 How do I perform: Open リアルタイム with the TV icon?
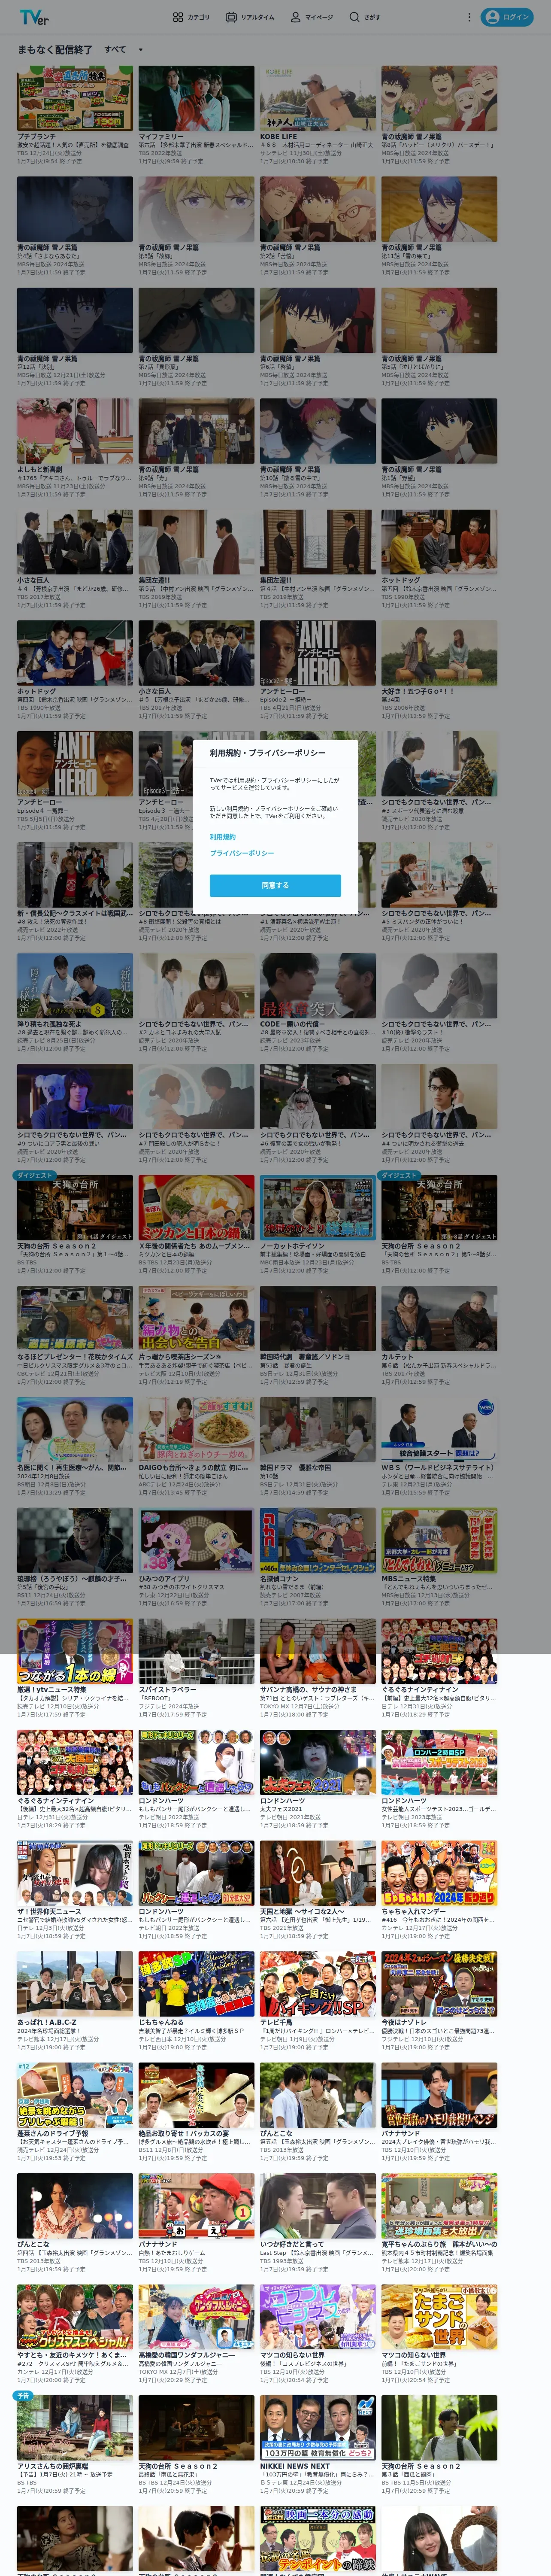coord(250,17)
